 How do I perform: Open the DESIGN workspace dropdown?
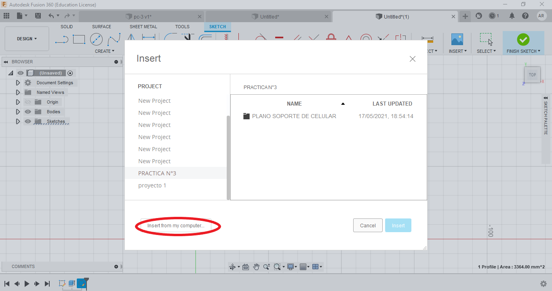click(x=27, y=39)
